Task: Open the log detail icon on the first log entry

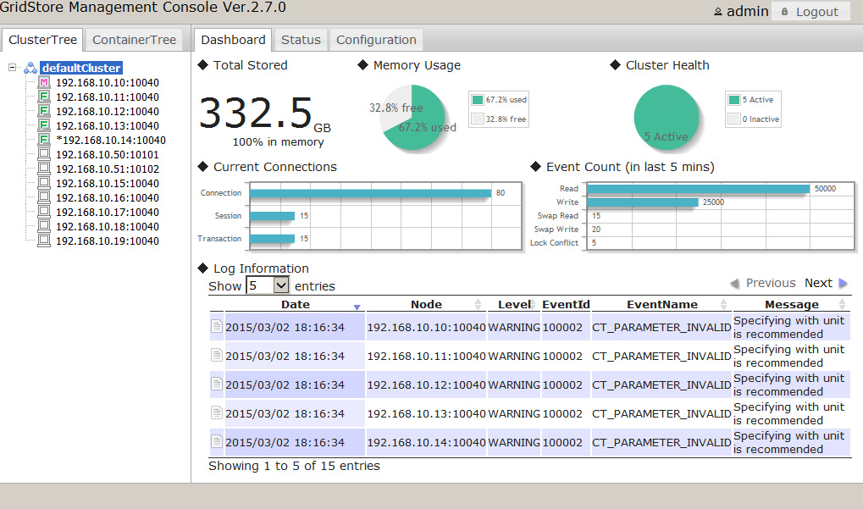Action: pos(216,325)
